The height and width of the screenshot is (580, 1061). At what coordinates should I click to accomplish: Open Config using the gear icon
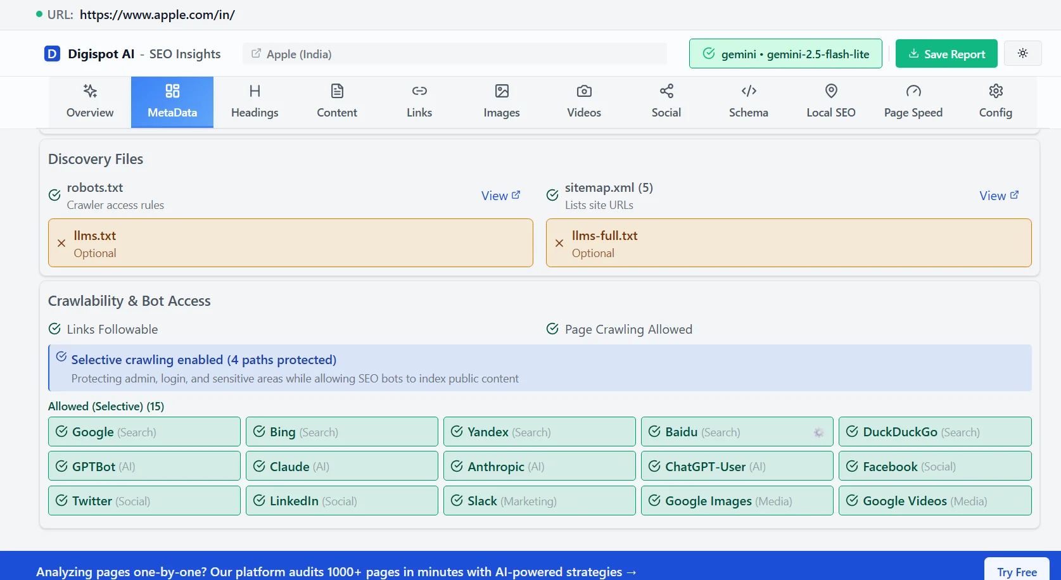(994, 91)
